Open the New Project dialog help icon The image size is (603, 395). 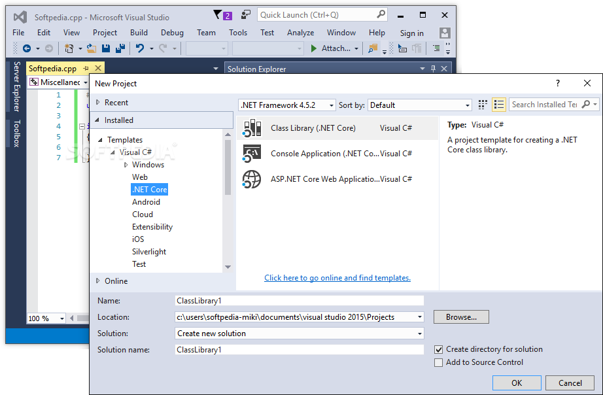coord(558,83)
